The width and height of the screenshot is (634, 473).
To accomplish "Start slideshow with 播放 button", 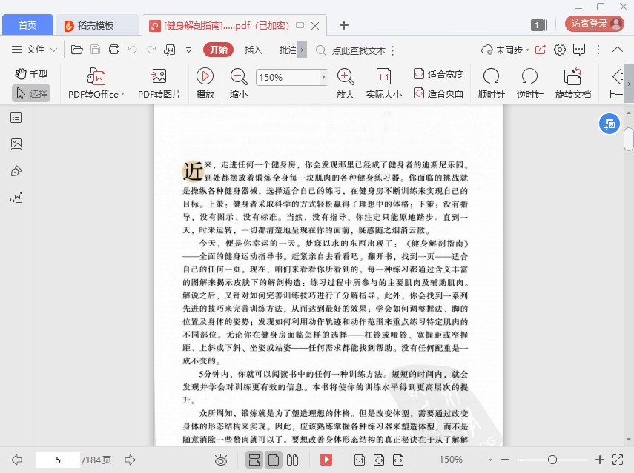I will click(x=205, y=76).
